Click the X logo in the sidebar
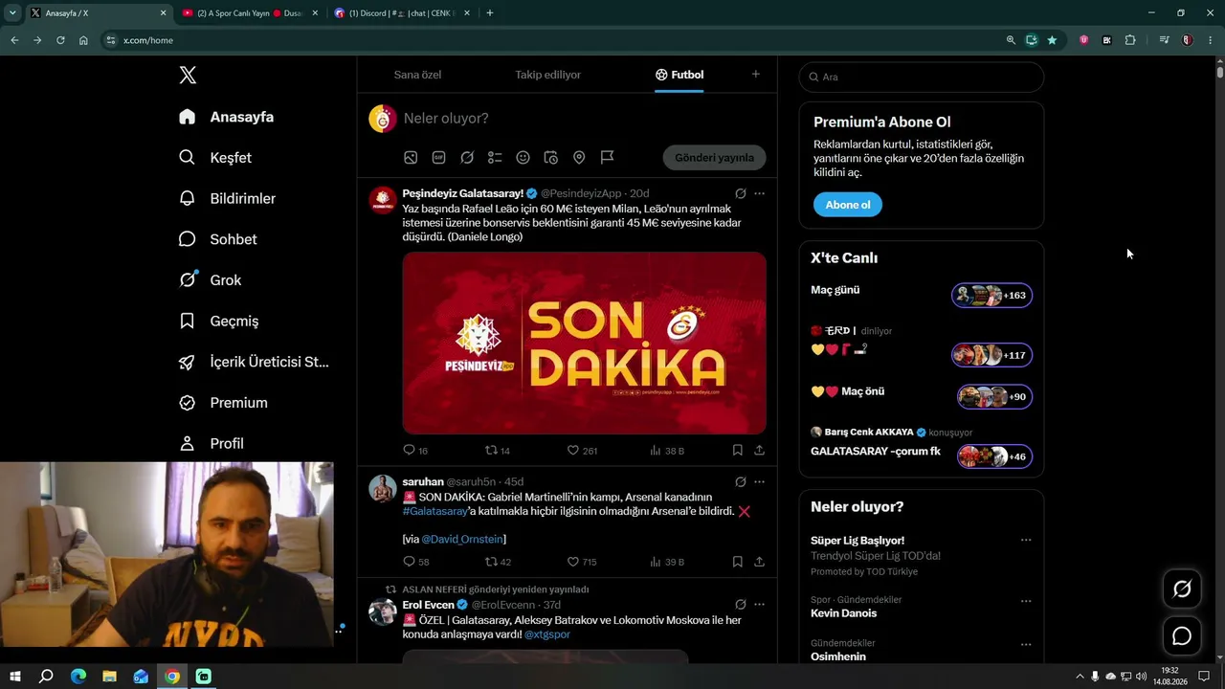The height and width of the screenshot is (689, 1225). coord(188,76)
